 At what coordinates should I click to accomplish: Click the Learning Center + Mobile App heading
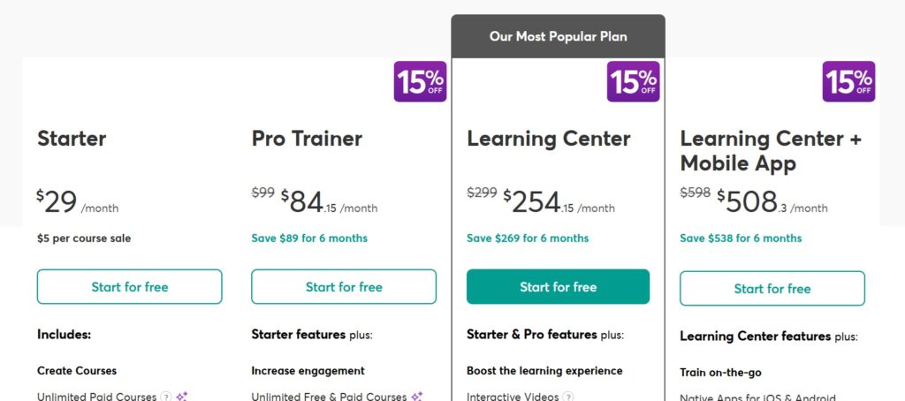click(771, 150)
